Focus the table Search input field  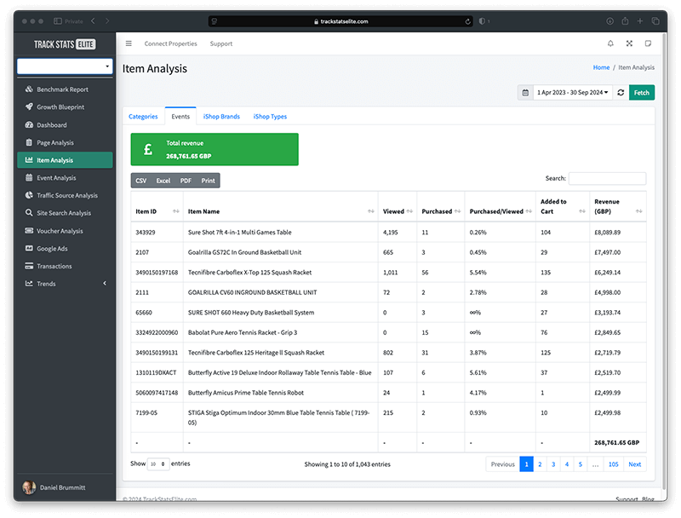(607, 178)
